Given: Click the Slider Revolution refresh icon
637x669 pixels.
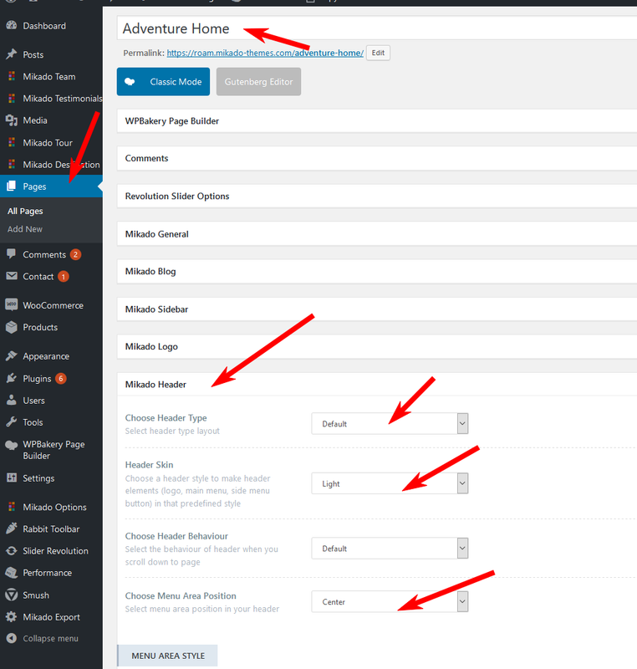Looking at the screenshot, I should click(12, 550).
